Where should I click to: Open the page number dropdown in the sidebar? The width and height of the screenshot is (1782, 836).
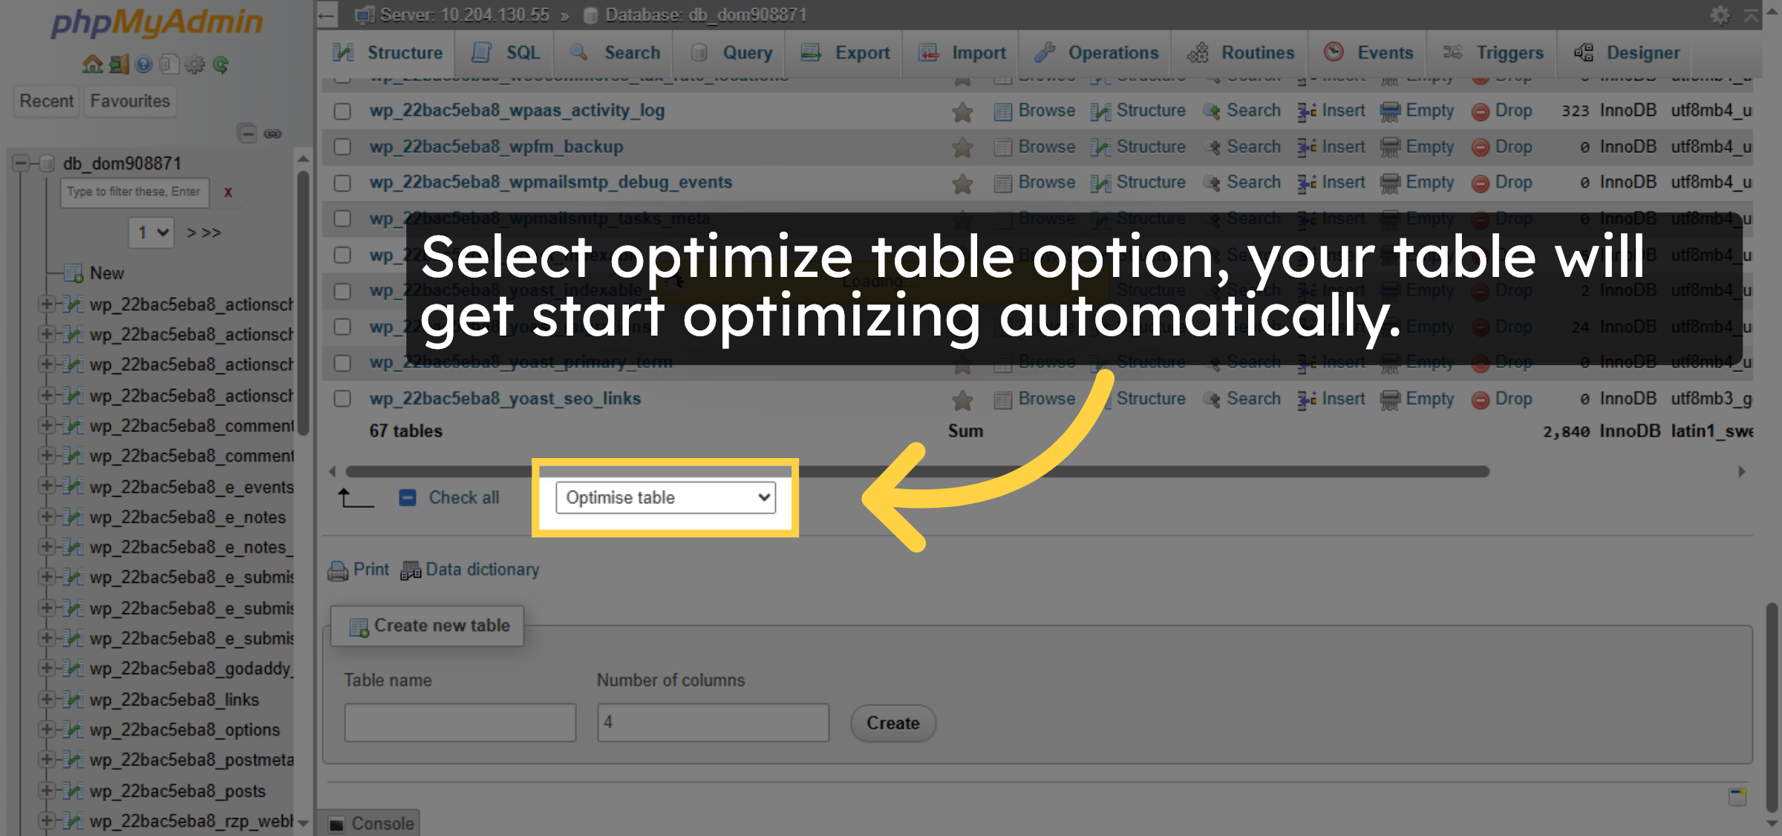[151, 232]
